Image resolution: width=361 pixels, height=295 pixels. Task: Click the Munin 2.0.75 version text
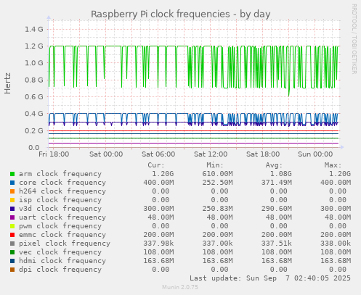(x=180, y=287)
